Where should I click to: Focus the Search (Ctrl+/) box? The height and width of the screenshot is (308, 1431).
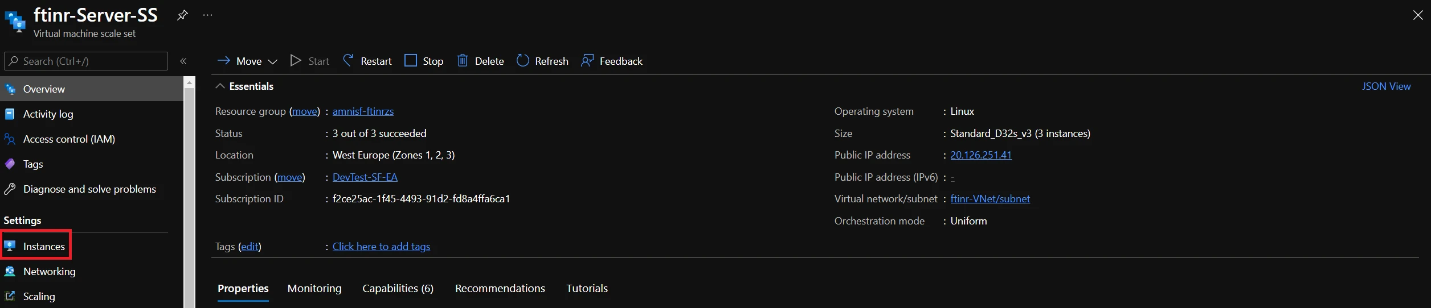tap(86, 61)
